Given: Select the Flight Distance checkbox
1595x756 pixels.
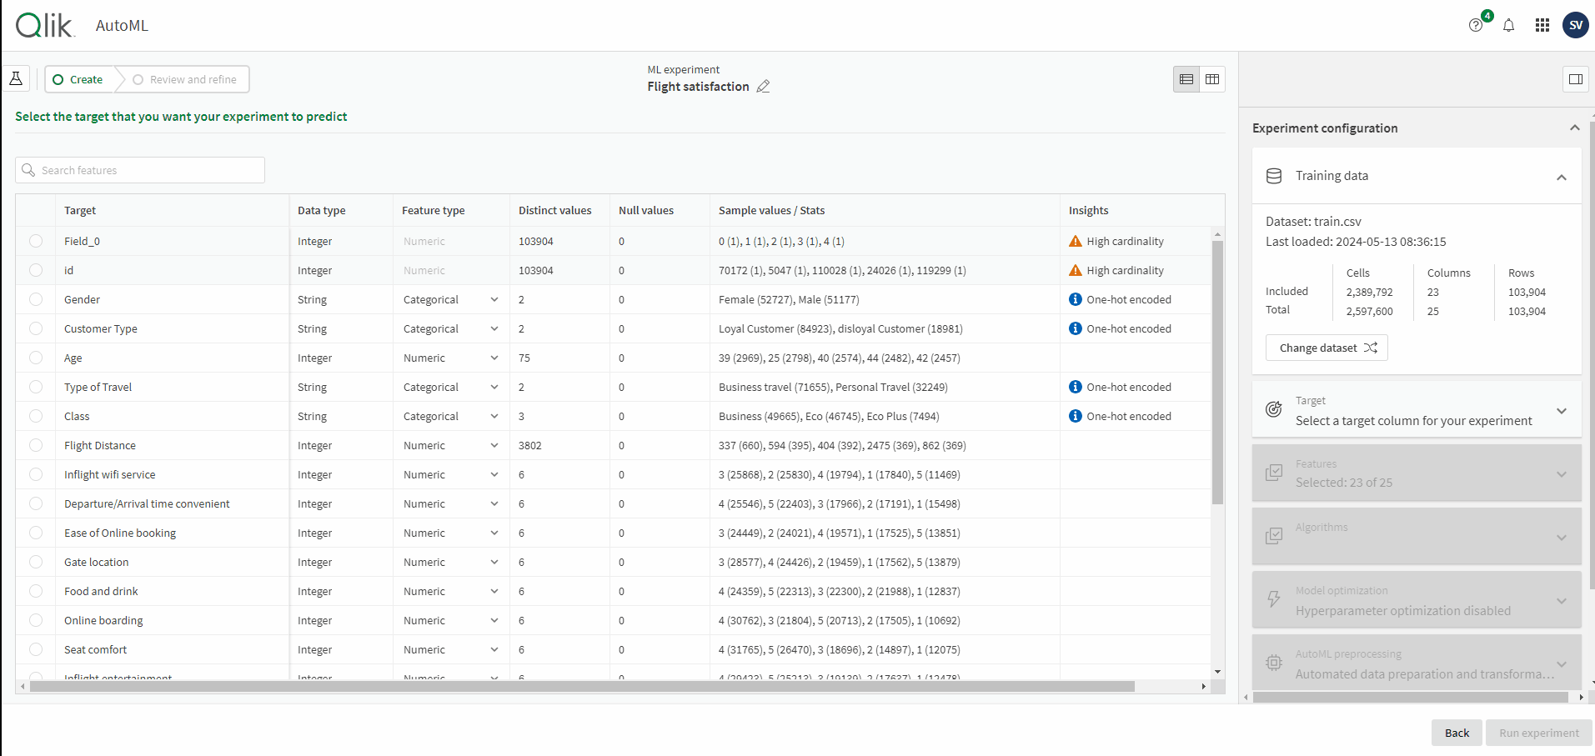Looking at the screenshot, I should click(x=36, y=445).
